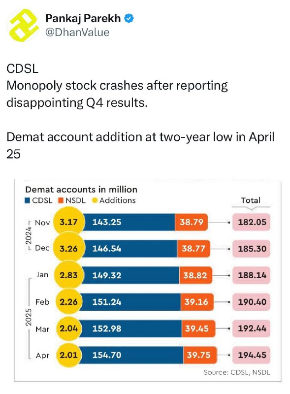Click the Total column header
This screenshot has width=290, height=394.
click(x=251, y=200)
